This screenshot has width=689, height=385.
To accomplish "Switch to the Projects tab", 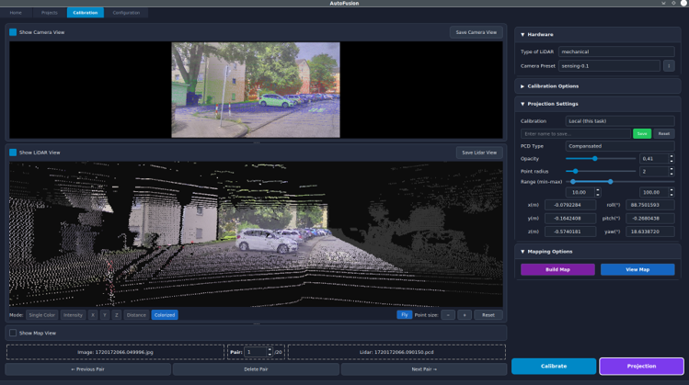I will (50, 13).
